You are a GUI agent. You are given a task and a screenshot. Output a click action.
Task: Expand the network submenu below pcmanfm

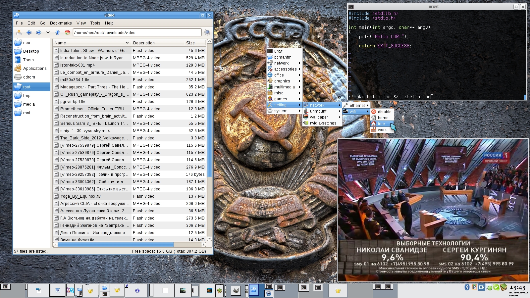coord(285,63)
